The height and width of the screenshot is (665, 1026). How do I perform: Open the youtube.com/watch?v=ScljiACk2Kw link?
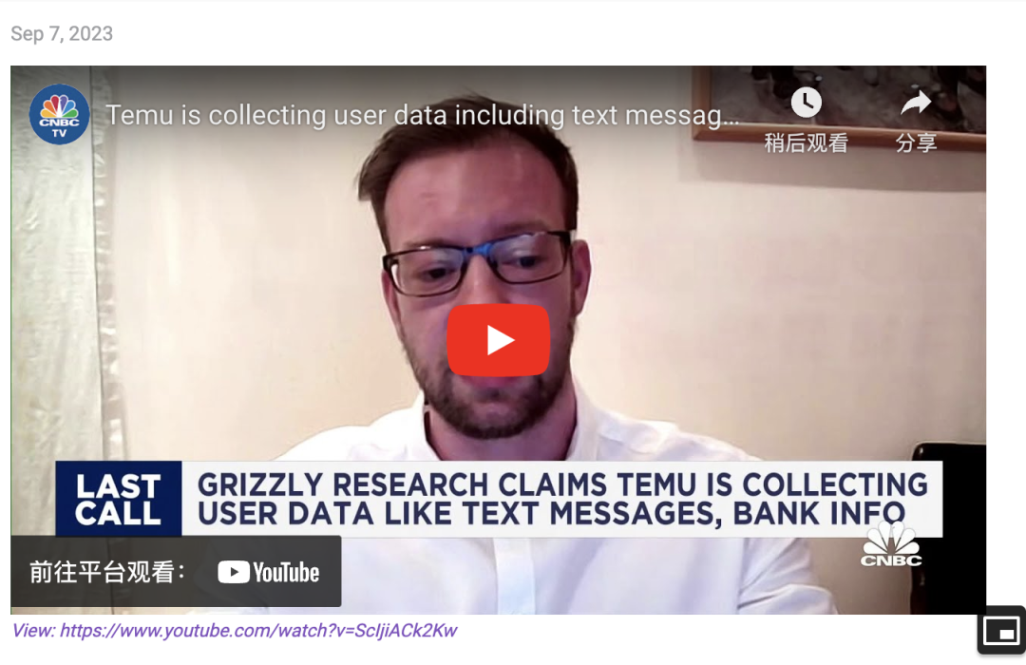(x=258, y=630)
